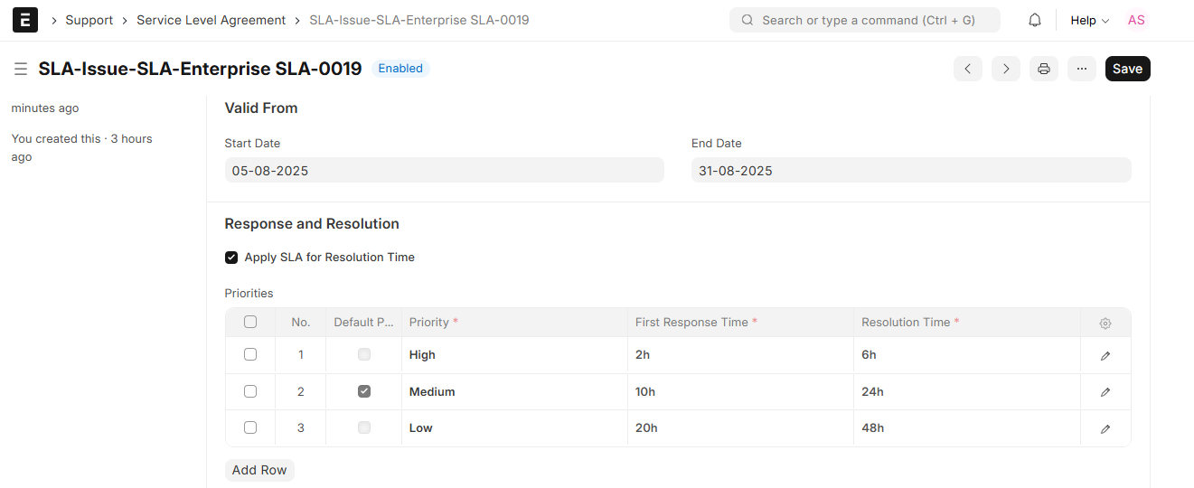This screenshot has height=488, width=1194.
Task: Open the ERPNext home logo
Action: tap(25, 20)
